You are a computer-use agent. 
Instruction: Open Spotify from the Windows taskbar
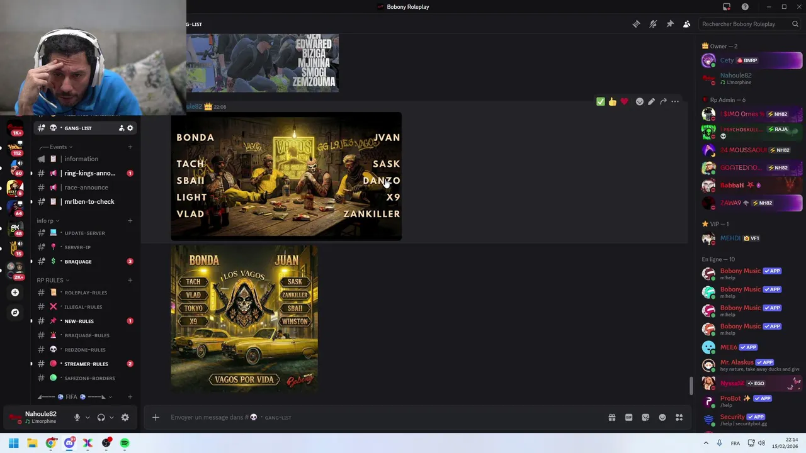point(125,443)
